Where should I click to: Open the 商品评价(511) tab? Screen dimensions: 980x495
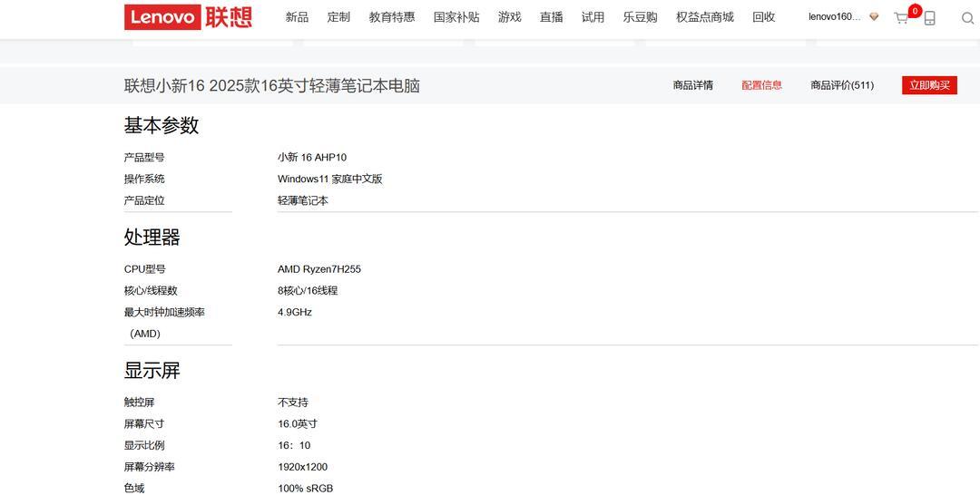tap(842, 85)
